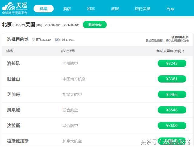Click the Tianxun cloud logo icon
194x147 pixels.
tap(8, 7)
